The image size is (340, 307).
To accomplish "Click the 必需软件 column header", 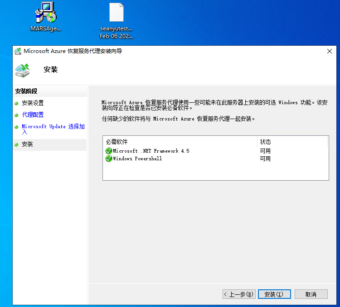I will pos(180,142).
